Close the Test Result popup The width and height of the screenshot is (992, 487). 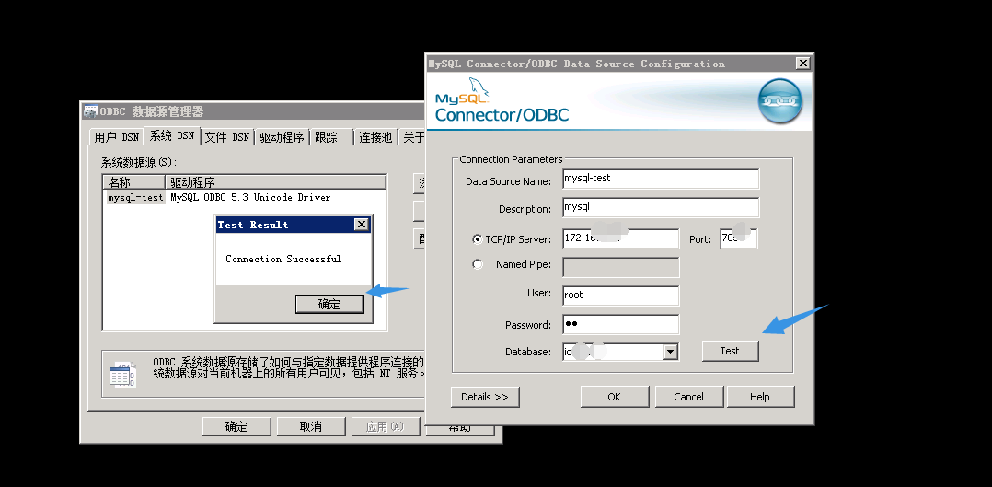[x=362, y=225]
